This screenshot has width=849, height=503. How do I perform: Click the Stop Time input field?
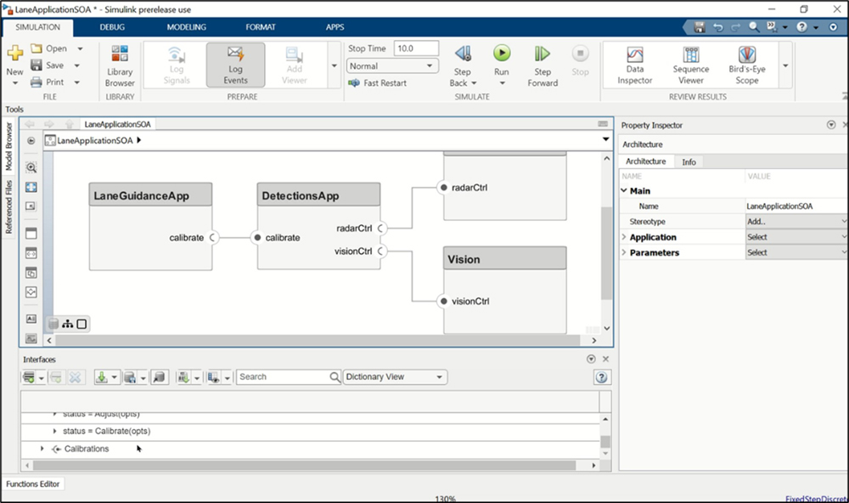(416, 48)
